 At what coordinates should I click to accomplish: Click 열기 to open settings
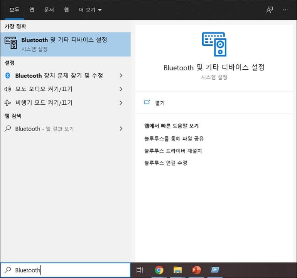click(160, 103)
